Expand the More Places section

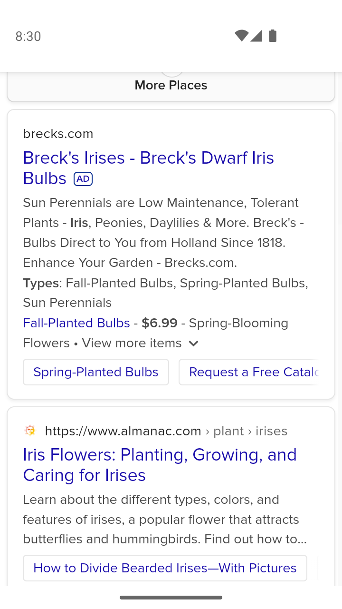point(171,85)
